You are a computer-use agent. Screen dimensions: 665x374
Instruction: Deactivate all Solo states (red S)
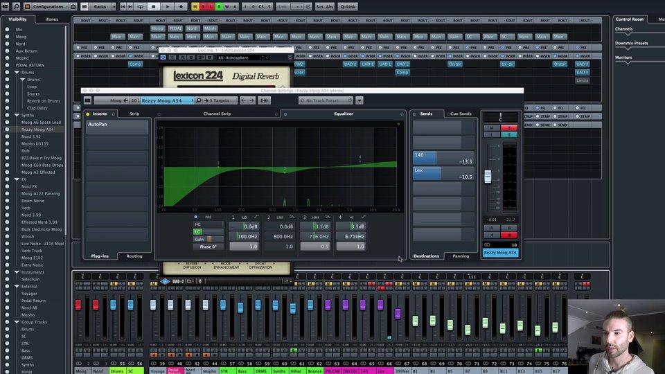click(x=203, y=6)
